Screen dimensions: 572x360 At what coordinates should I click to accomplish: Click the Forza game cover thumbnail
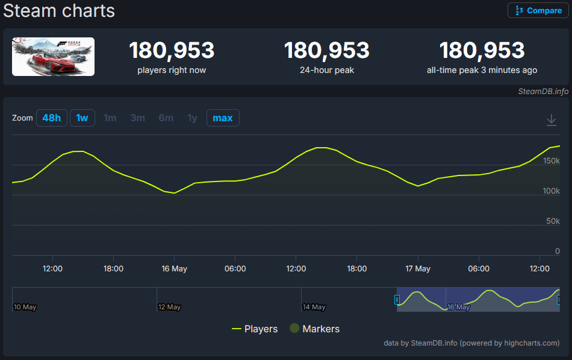click(53, 57)
